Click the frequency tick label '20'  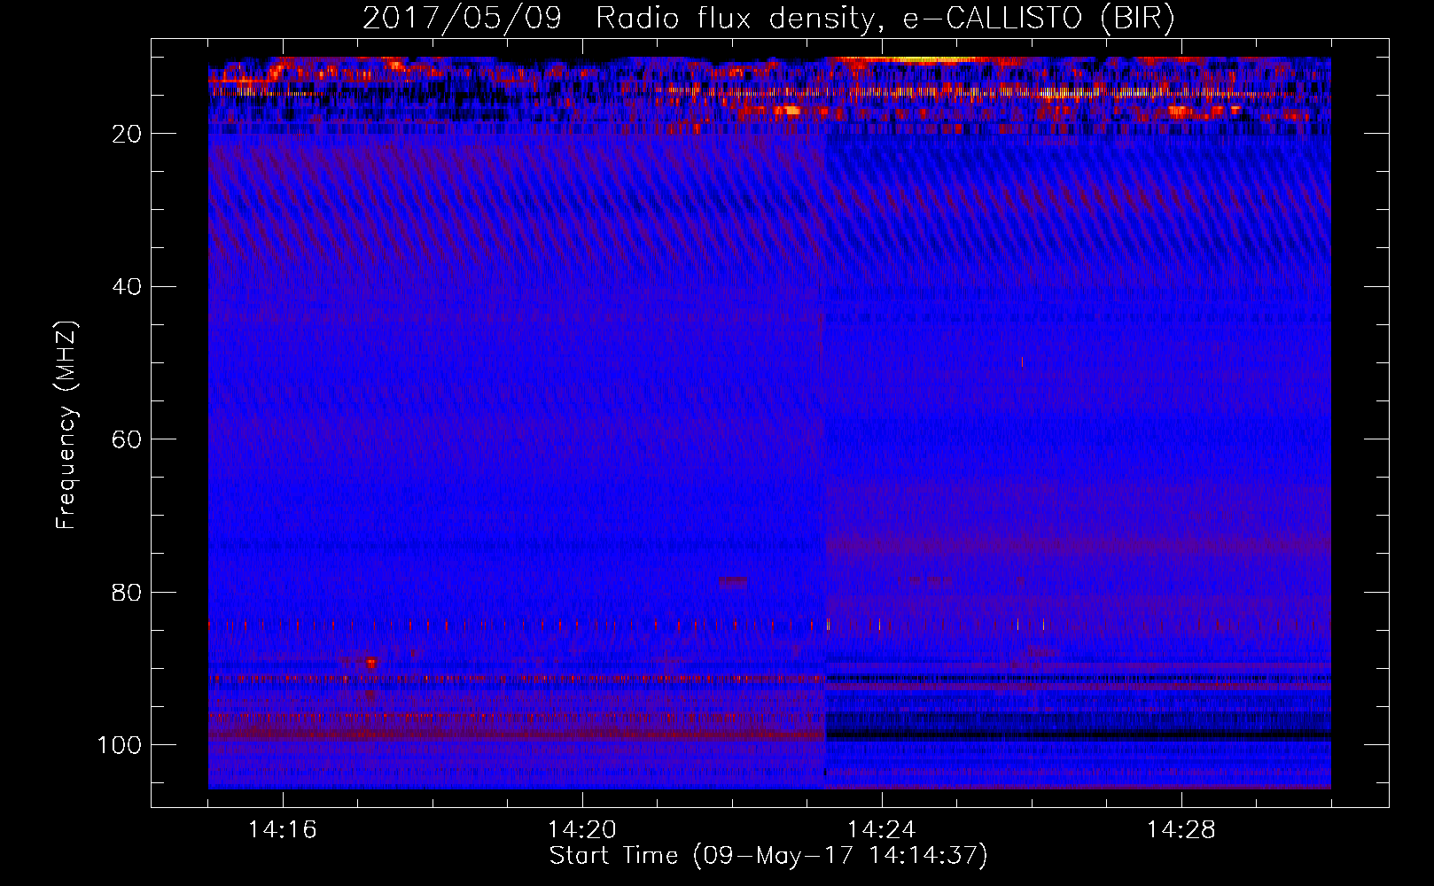click(x=127, y=134)
